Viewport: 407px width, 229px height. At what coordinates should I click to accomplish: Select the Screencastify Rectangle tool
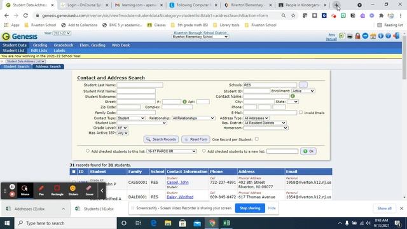click(57, 191)
